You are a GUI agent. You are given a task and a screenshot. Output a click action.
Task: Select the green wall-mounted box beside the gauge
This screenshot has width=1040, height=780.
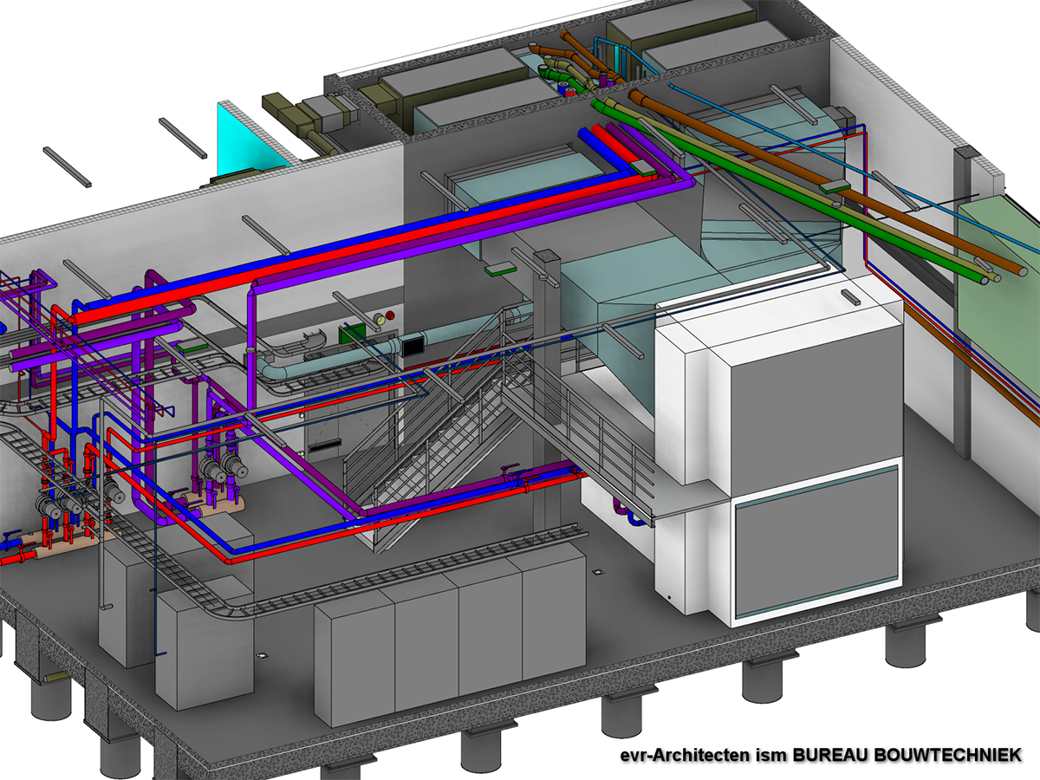pos(352,334)
